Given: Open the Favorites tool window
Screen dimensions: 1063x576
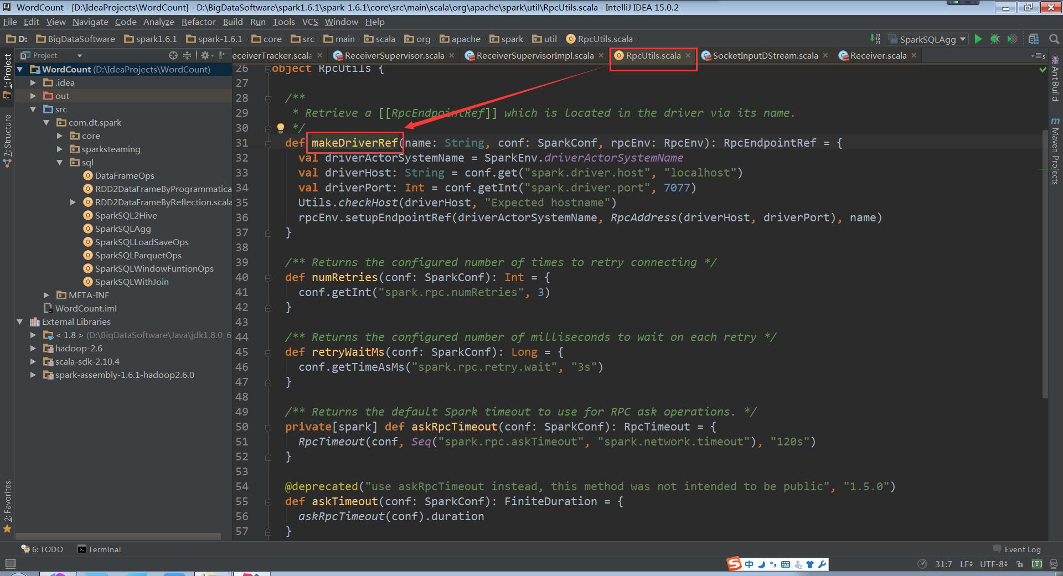Looking at the screenshot, I should 7,506.
